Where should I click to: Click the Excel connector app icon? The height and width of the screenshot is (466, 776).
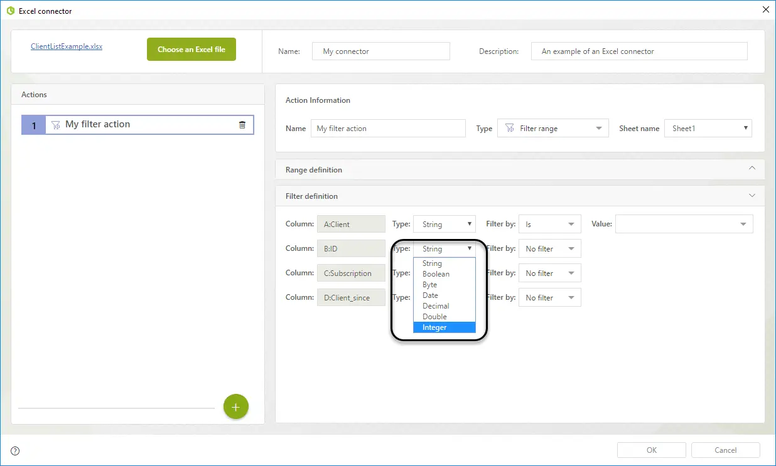point(10,11)
